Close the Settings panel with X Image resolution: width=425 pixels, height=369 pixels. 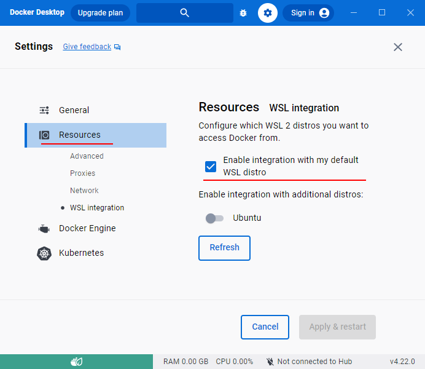click(397, 47)
